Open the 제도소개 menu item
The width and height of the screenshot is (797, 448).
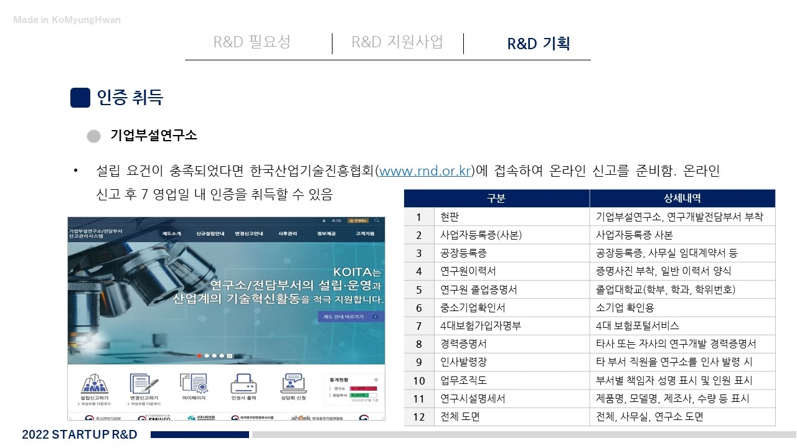coord(172,233)
